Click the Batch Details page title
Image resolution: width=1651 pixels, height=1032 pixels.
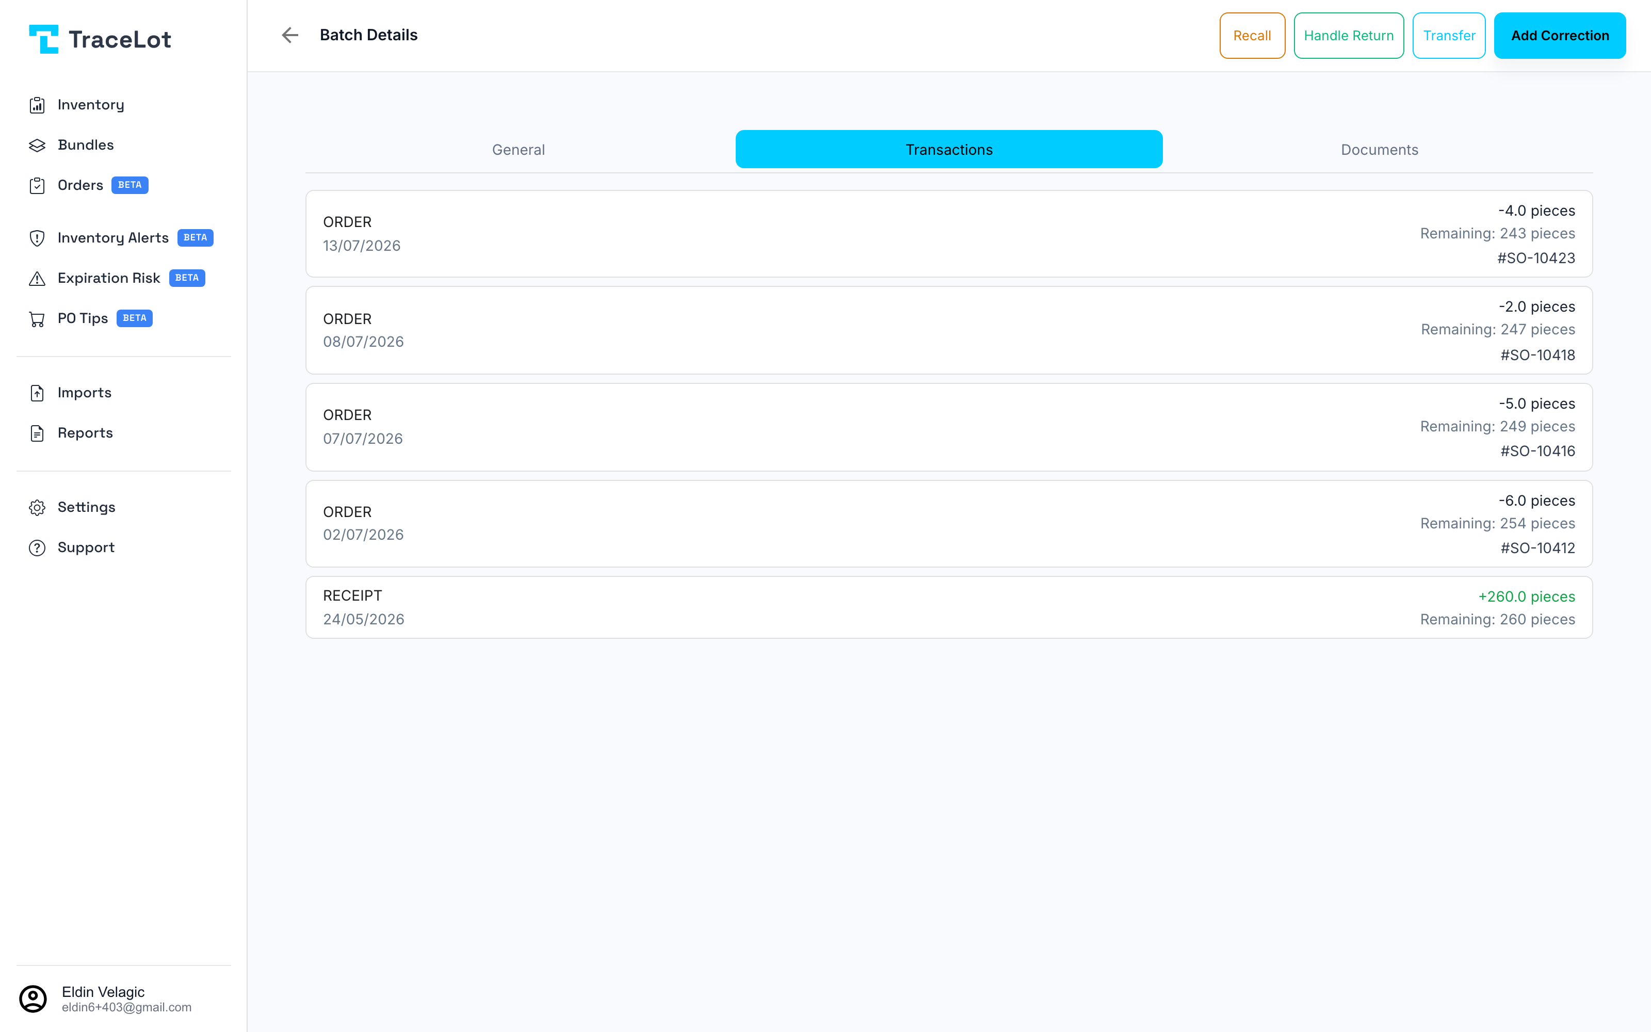pyautogui.click(x=368, y=36)
